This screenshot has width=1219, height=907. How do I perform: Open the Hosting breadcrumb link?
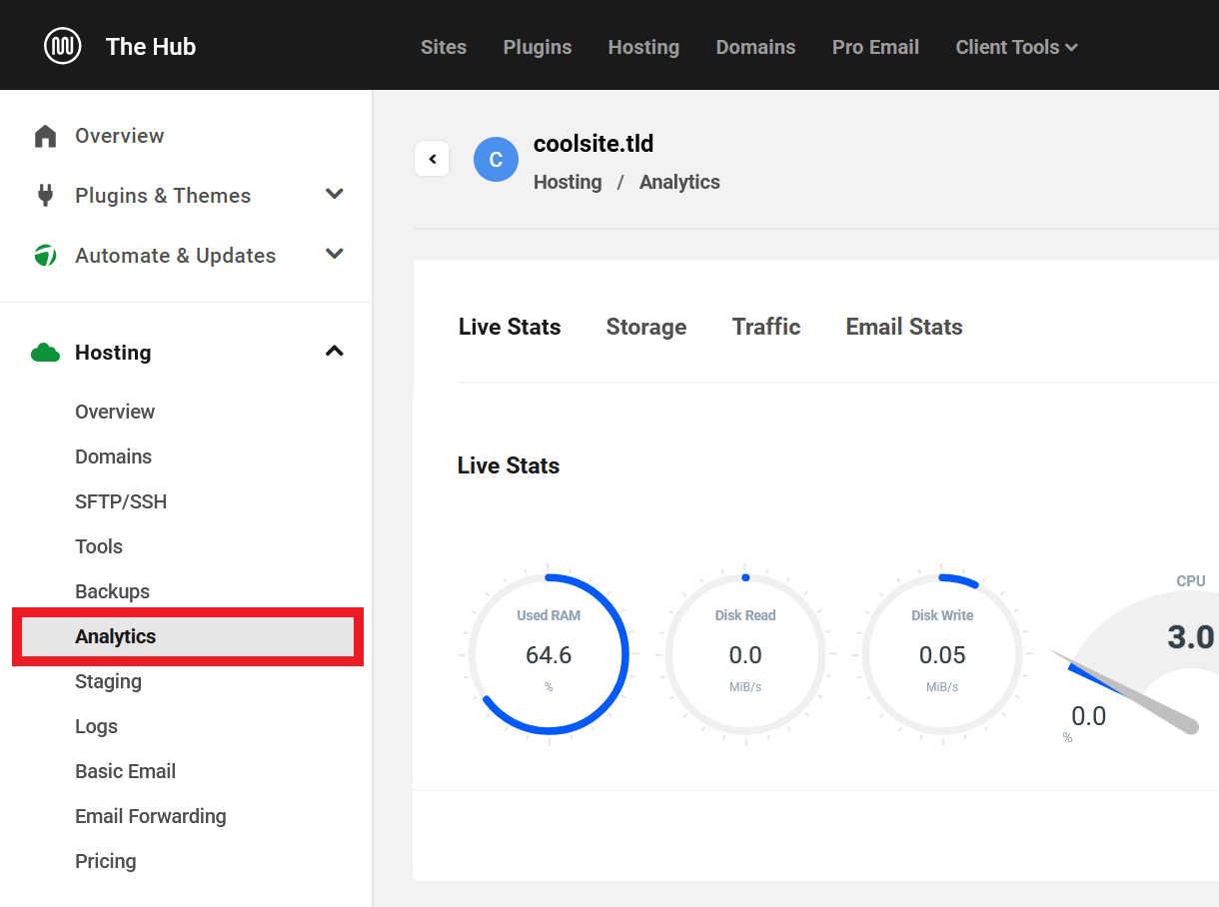[568, 182]
